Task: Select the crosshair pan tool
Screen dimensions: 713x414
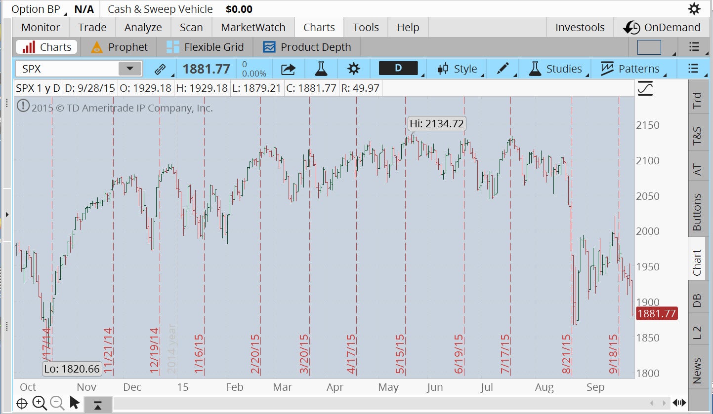Action: (22, 403)
